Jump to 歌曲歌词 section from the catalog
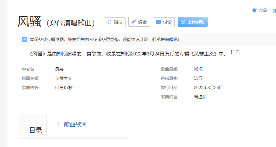 tap(75, 124)
